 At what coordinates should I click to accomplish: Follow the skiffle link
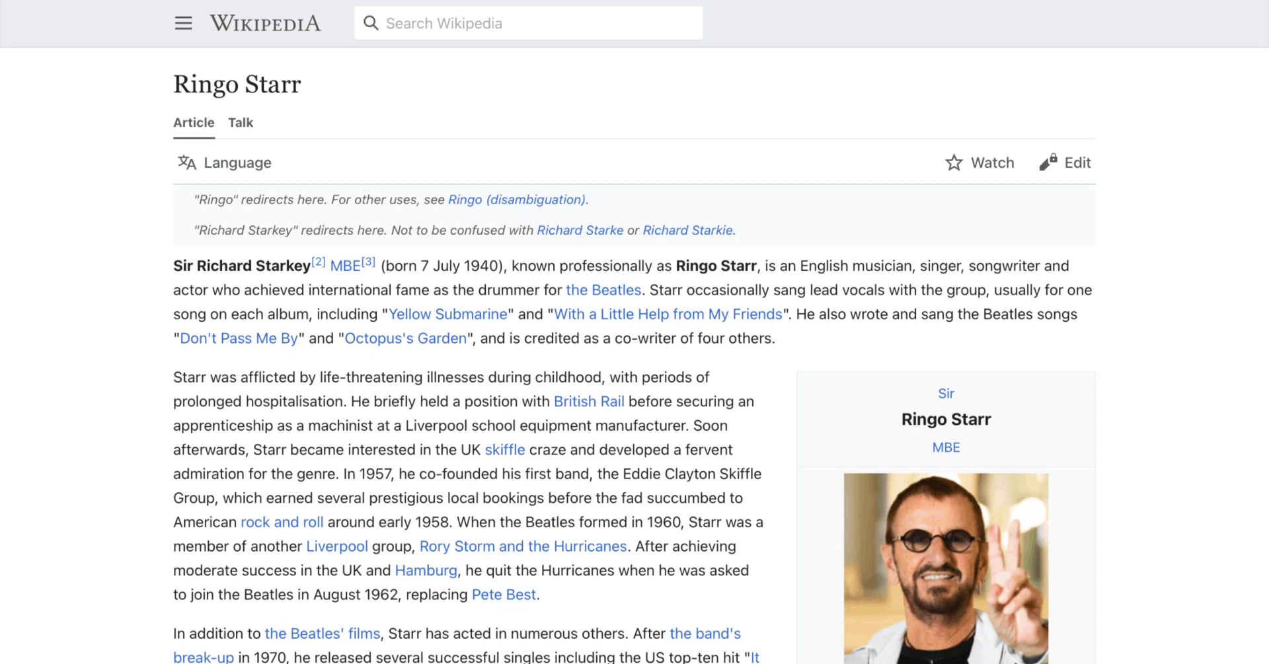(505, 449)
